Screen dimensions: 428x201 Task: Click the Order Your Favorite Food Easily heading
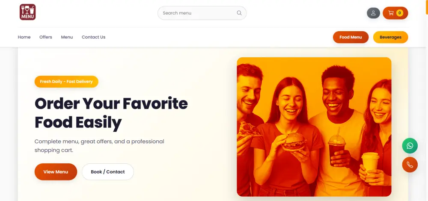click(111, 113)
